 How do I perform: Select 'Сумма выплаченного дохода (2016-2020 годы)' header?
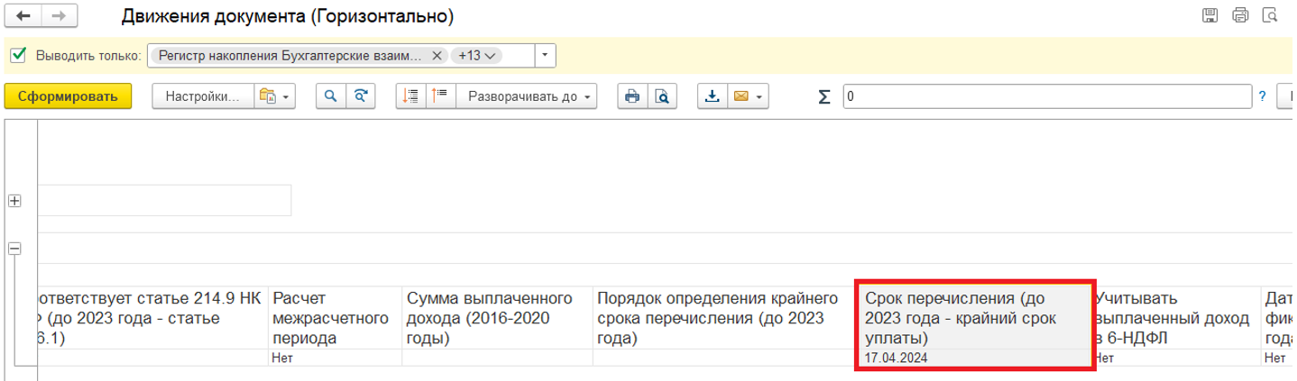[498, 318]
